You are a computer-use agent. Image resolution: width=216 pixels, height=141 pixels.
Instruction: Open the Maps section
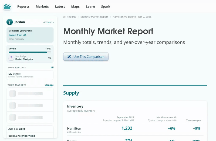click(75, 6)
